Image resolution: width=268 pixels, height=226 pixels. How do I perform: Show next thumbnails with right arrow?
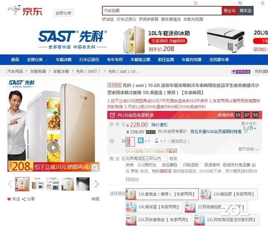coord(97,184)
